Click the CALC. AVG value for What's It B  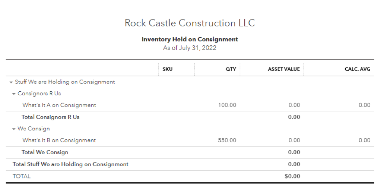(x=364, y=141)
